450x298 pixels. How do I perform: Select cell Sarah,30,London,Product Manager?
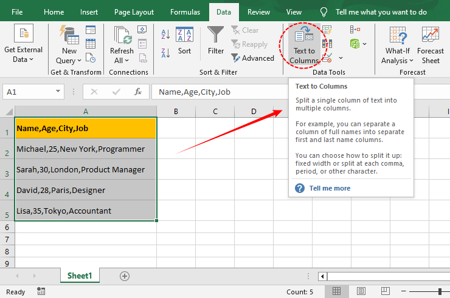click(86, 169)
